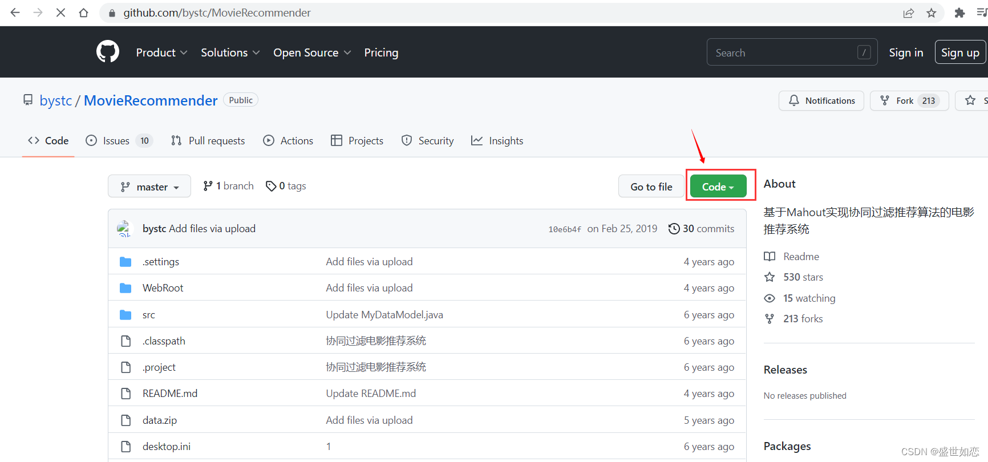Click the share page icon in address bar

[909, 13]
